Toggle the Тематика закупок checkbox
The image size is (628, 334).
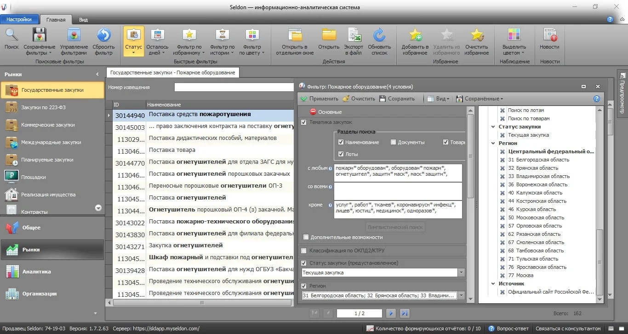[304, 122]
